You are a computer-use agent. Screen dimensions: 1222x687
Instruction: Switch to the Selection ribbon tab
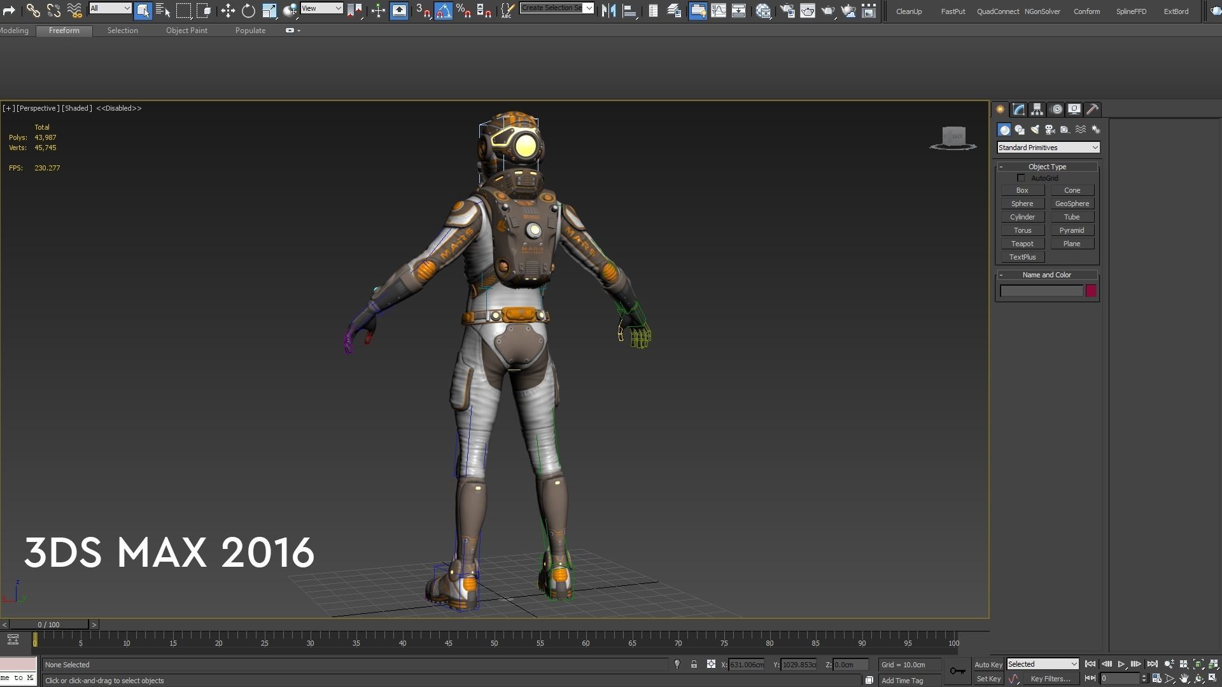122,31
